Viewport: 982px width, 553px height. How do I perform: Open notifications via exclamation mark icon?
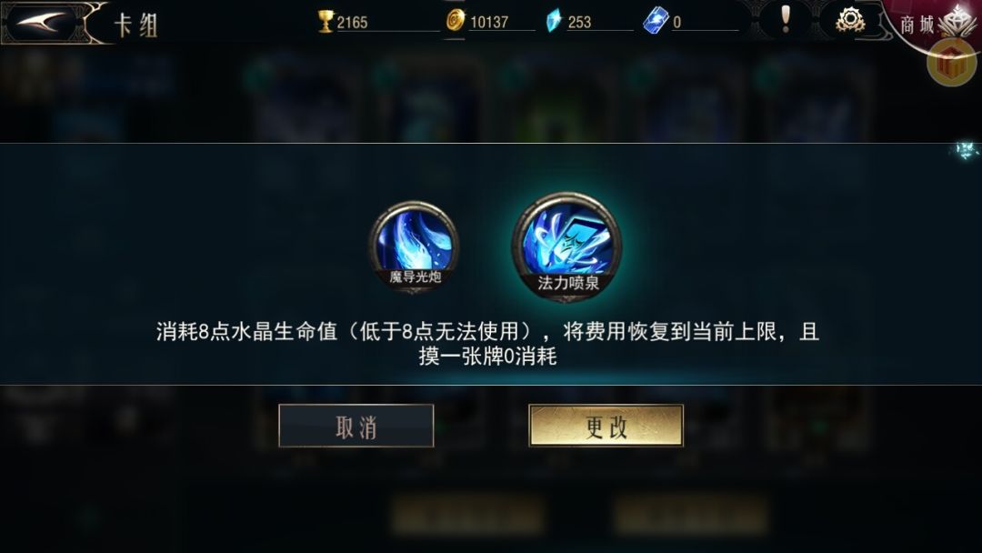pyautogui.click(x=786, y=20)
